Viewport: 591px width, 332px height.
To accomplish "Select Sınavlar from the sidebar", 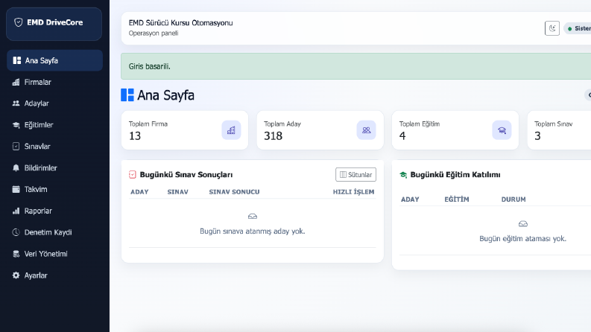I will [54, 147].
